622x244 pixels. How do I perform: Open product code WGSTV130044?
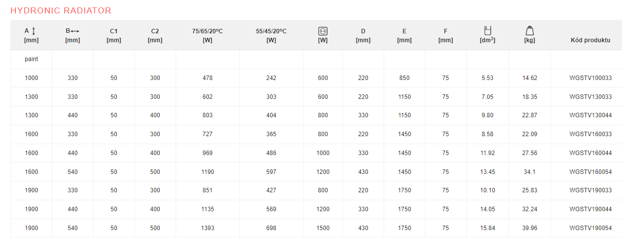[x=591, y=115]
